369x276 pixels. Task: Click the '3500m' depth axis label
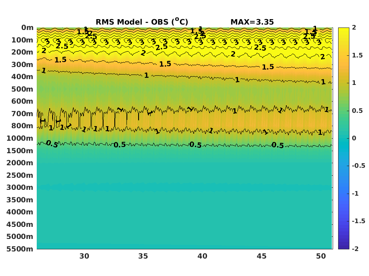tap(20, 200)
